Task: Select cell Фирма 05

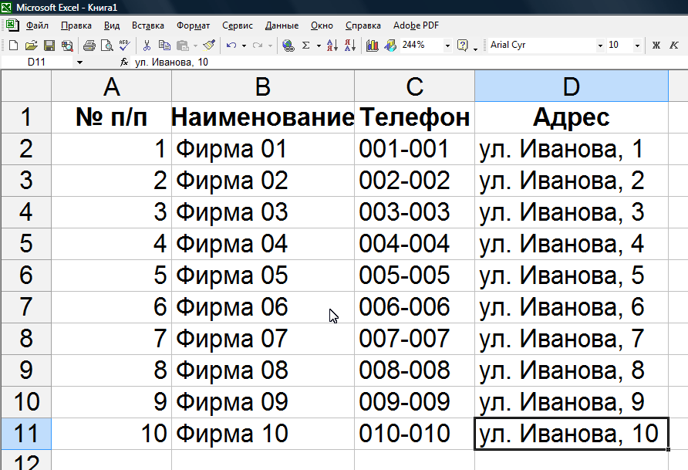Action: coord(263,276)
